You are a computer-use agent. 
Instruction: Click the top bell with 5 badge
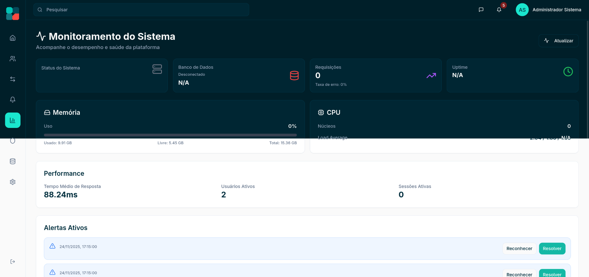tap(499, 10)
